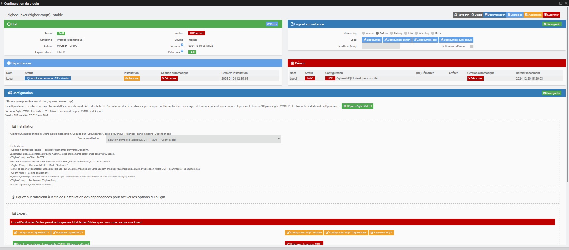Click Désactiver next to Action in Etat
The image size is (569, 250).
[x=196, y=33]
